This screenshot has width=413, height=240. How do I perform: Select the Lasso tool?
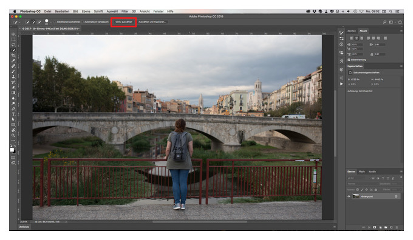13,45
